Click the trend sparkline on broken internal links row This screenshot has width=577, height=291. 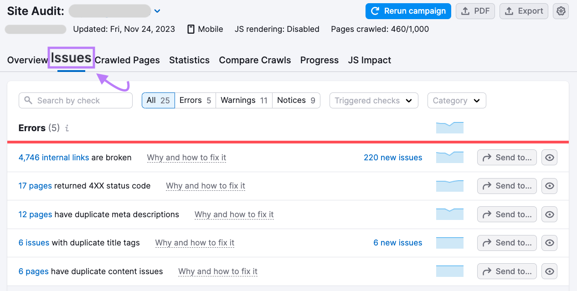[449, 157]
